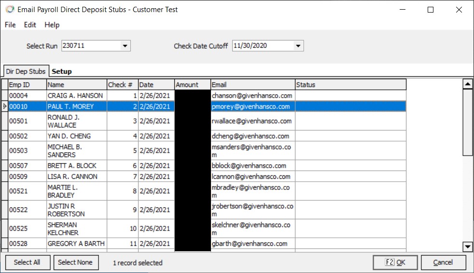Open the Edit menu

(30, 25)
